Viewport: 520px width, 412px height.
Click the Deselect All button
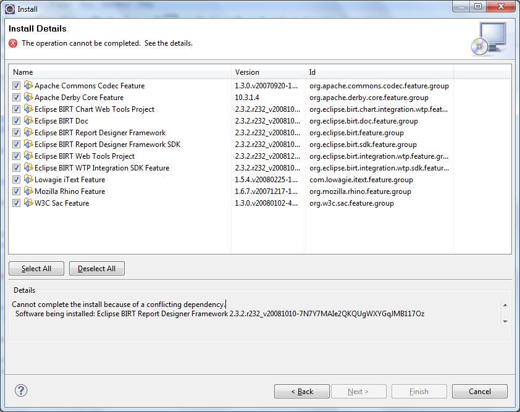[x=97, y=268]
